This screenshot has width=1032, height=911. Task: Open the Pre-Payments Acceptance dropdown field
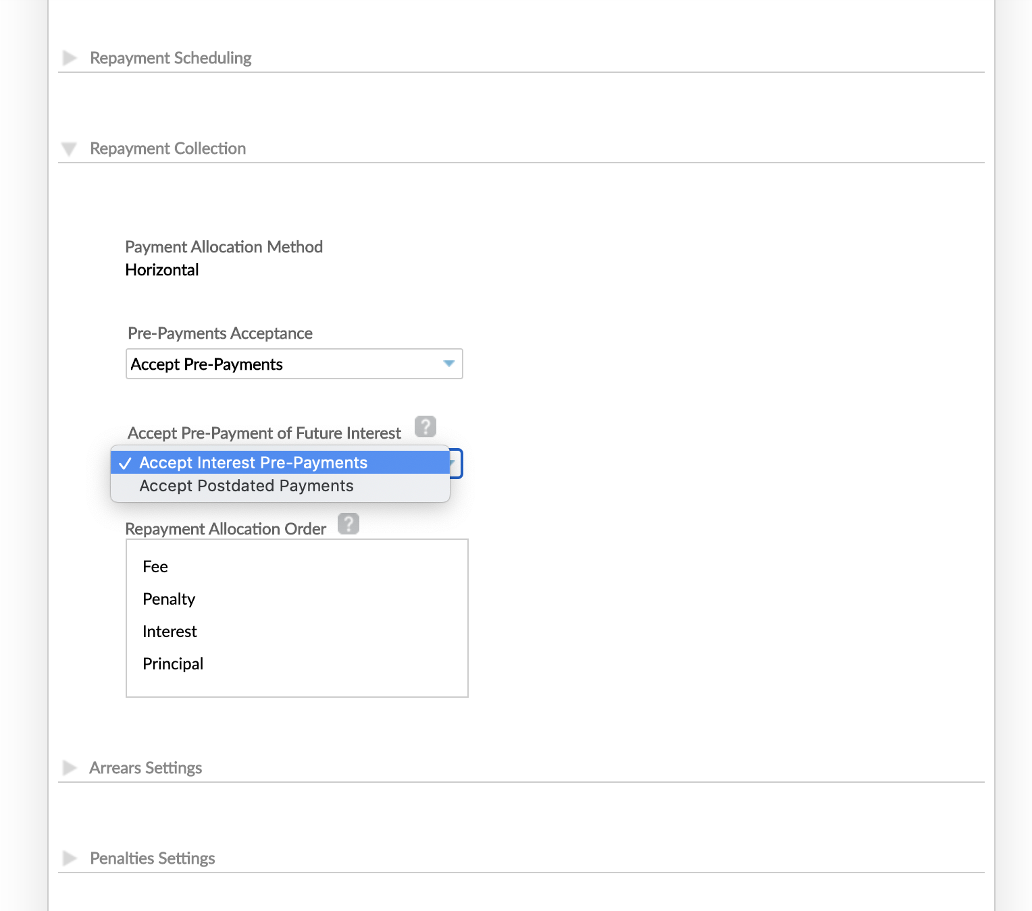point(284,364)
